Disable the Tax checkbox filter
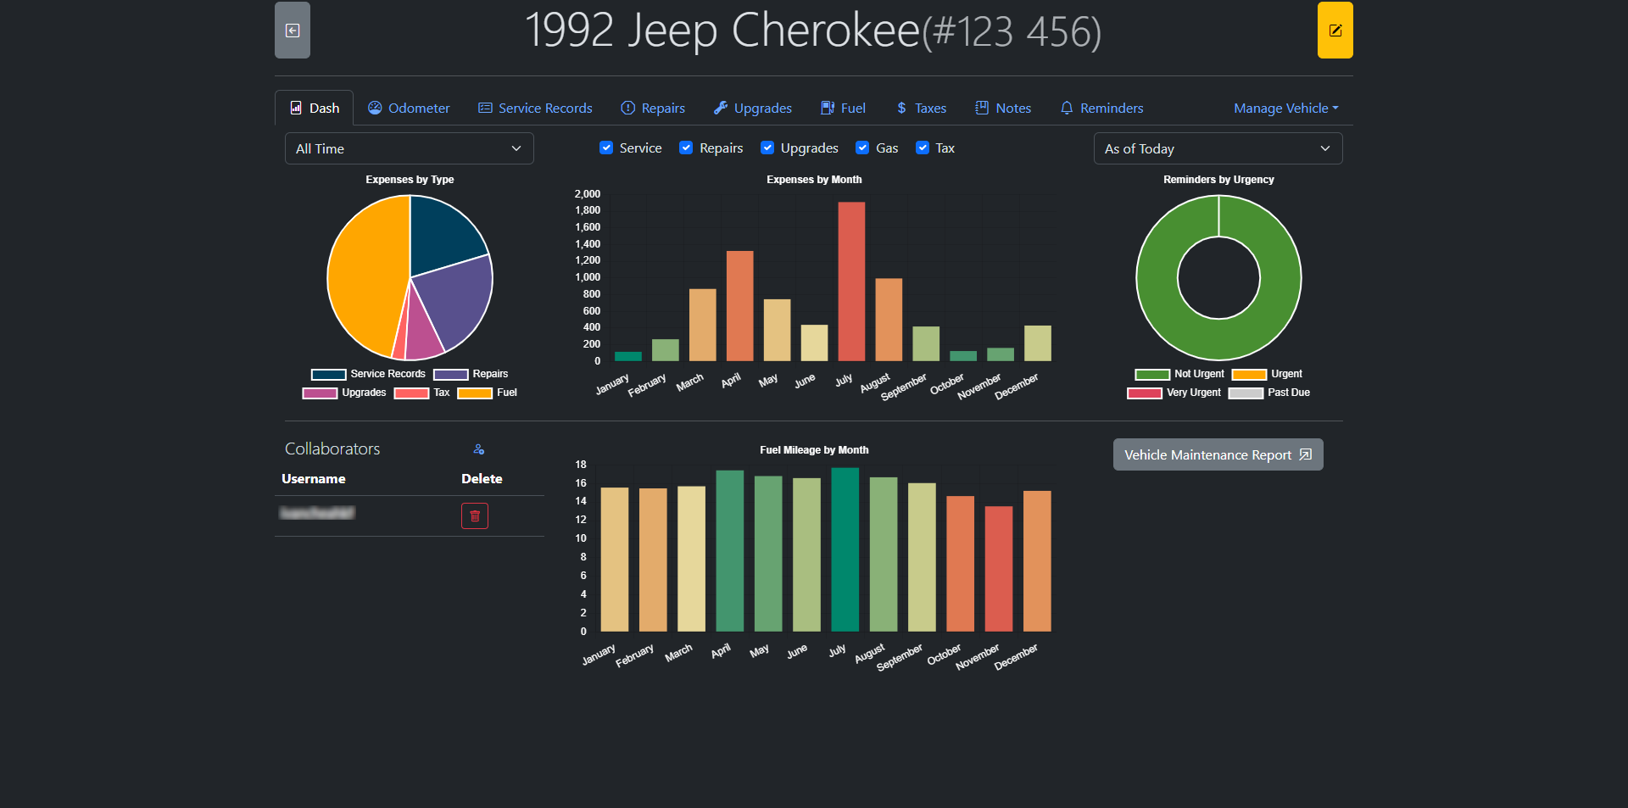 pyautogui.click(x=923, y=148)
